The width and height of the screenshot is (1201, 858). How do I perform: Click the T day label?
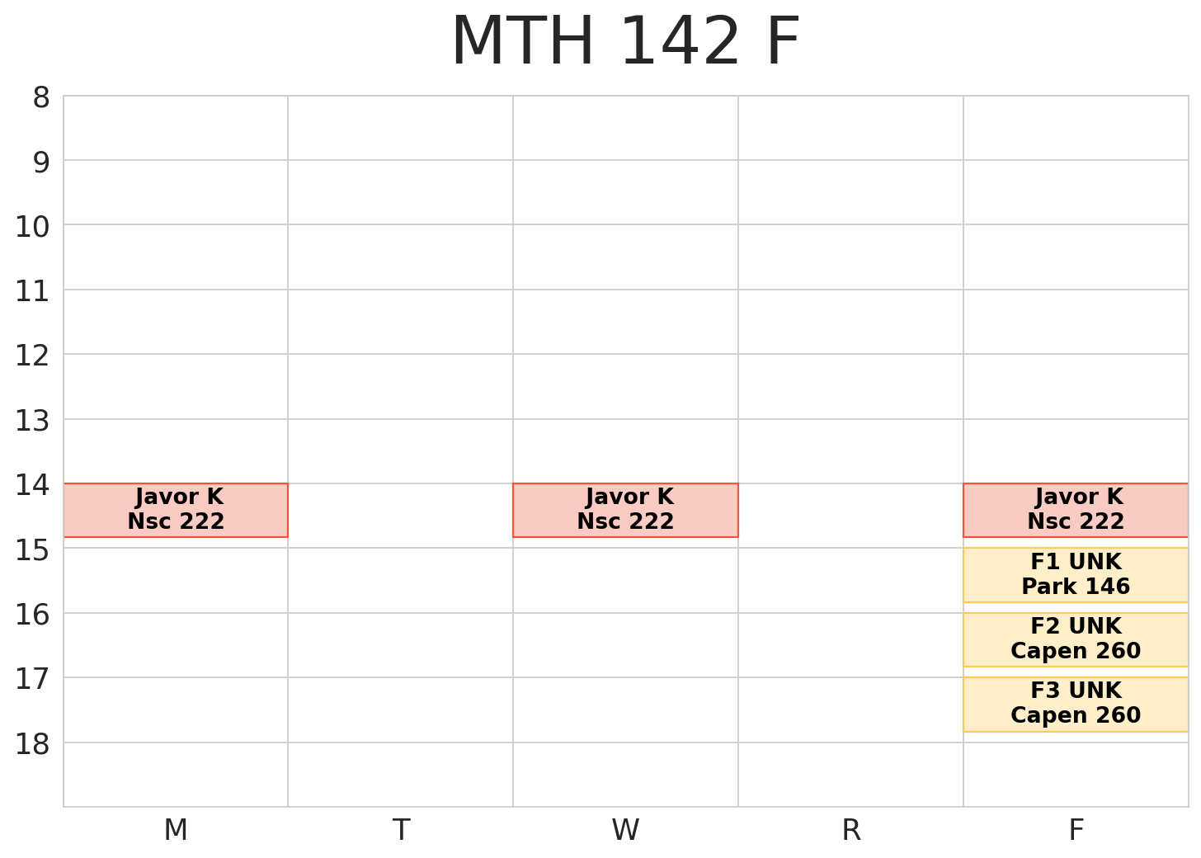[x=401, y=830]
